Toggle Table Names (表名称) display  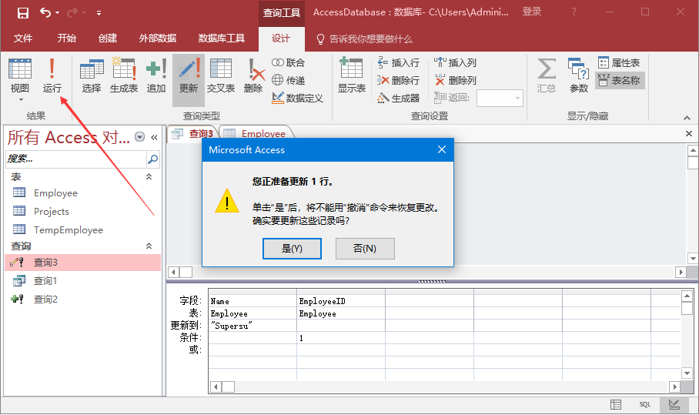pyautogui.click(x=620, y=80)
